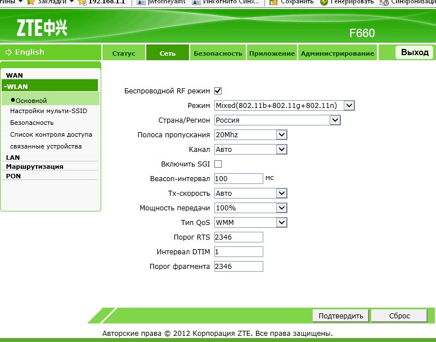Image resolution: width=436 pixels, height=342 pixels.
Task: Click the ZTE logo
Action: [42, 28]
